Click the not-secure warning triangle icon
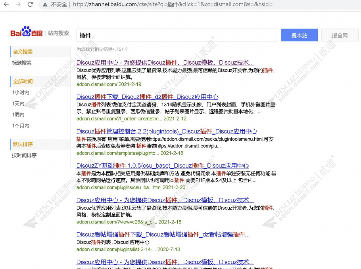This screenshot has height=269, width=361. pos(45,5)
